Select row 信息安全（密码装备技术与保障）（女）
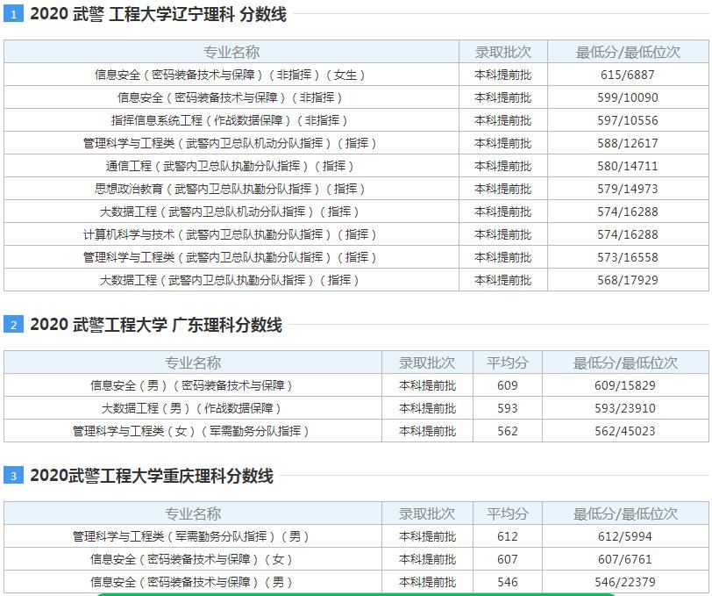The image size is (712, 596). (356, 559)
